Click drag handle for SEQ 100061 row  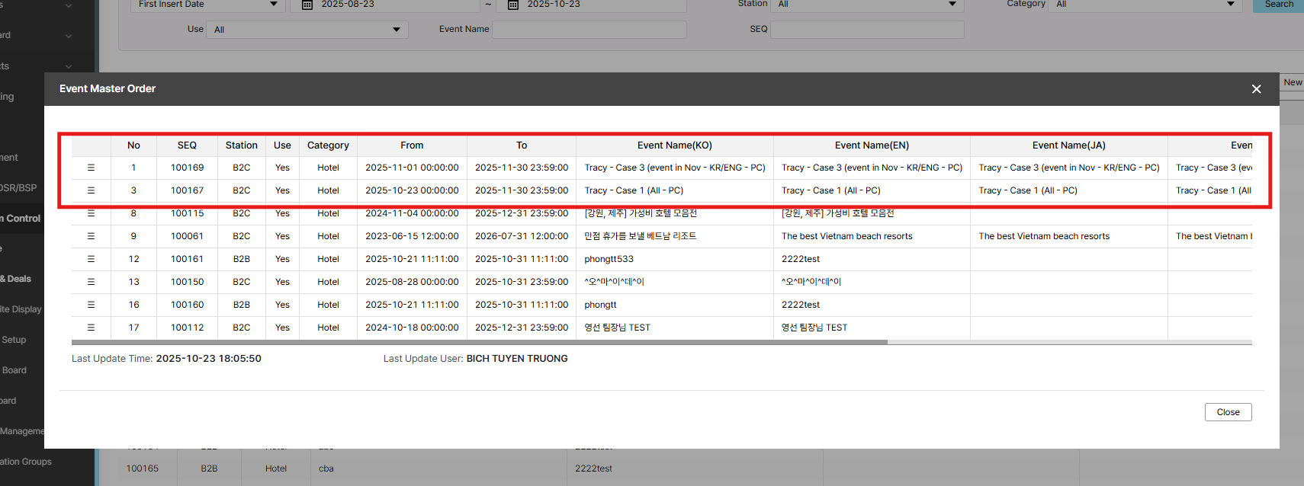coord(91,236)
